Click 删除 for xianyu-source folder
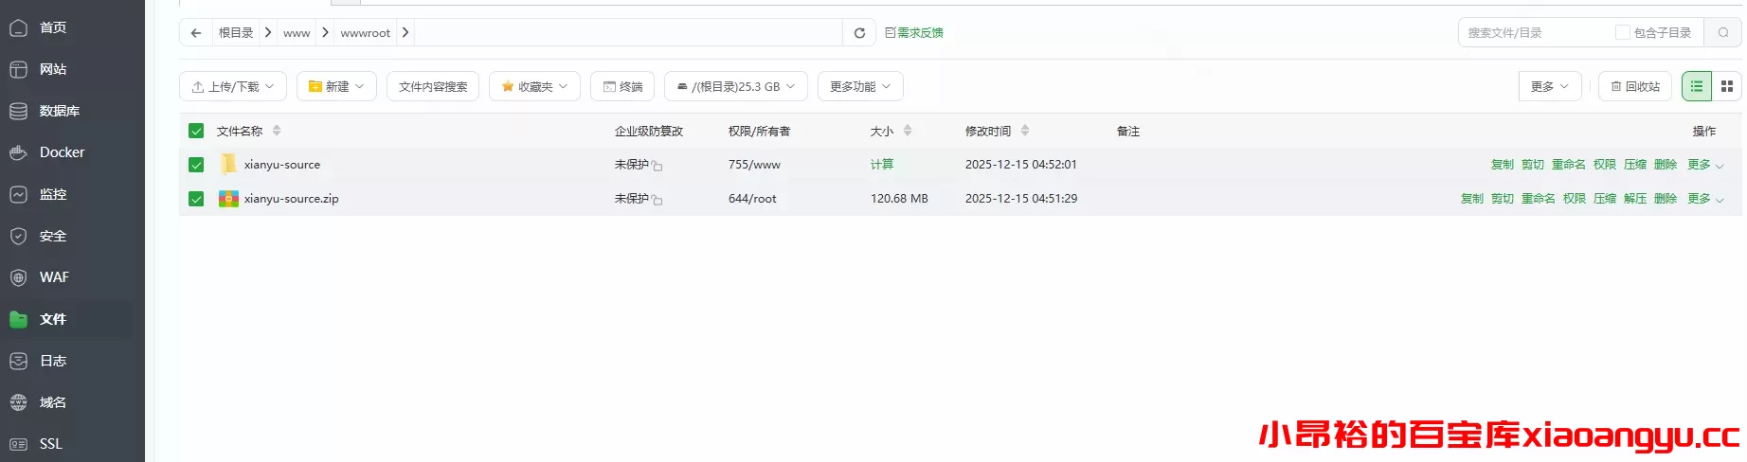 coord(1666,165)
